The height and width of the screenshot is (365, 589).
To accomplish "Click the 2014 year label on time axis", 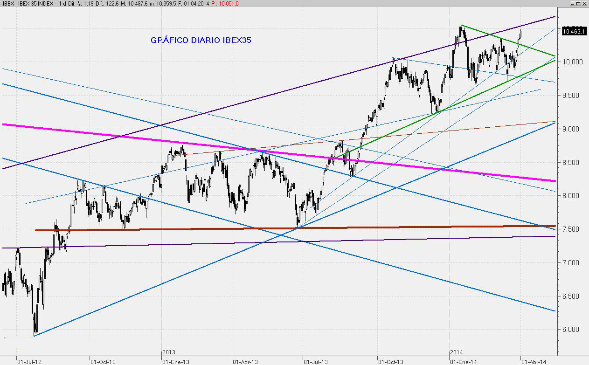I will point(457,352).
